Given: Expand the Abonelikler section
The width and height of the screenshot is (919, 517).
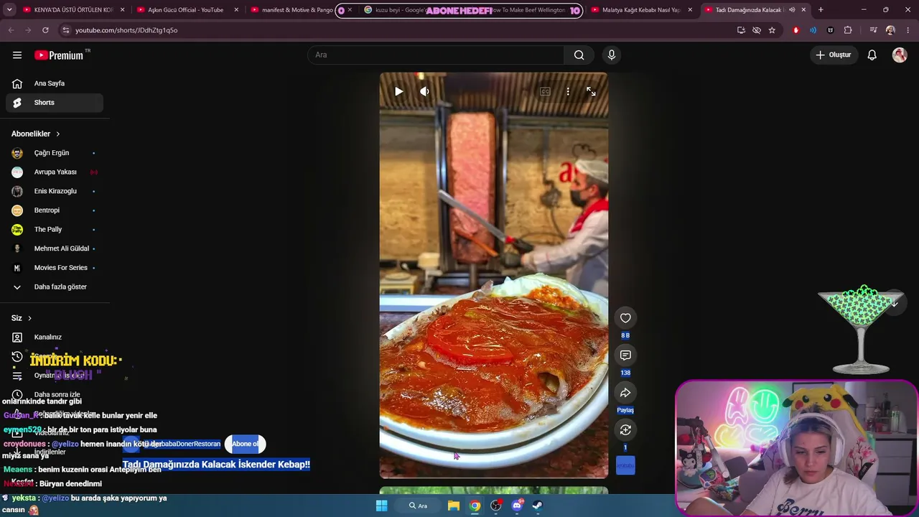Looking at the screenshot, I should [x=36, y=134].
